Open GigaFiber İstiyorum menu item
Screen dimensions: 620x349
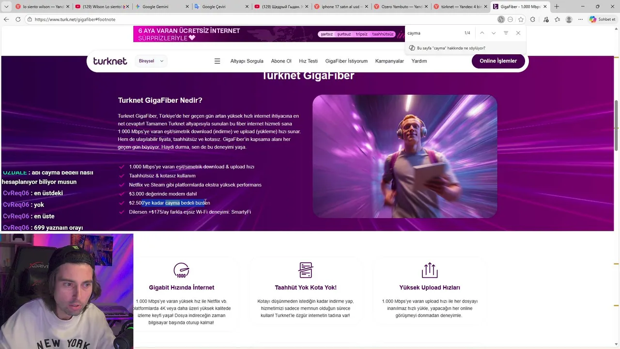346,61
